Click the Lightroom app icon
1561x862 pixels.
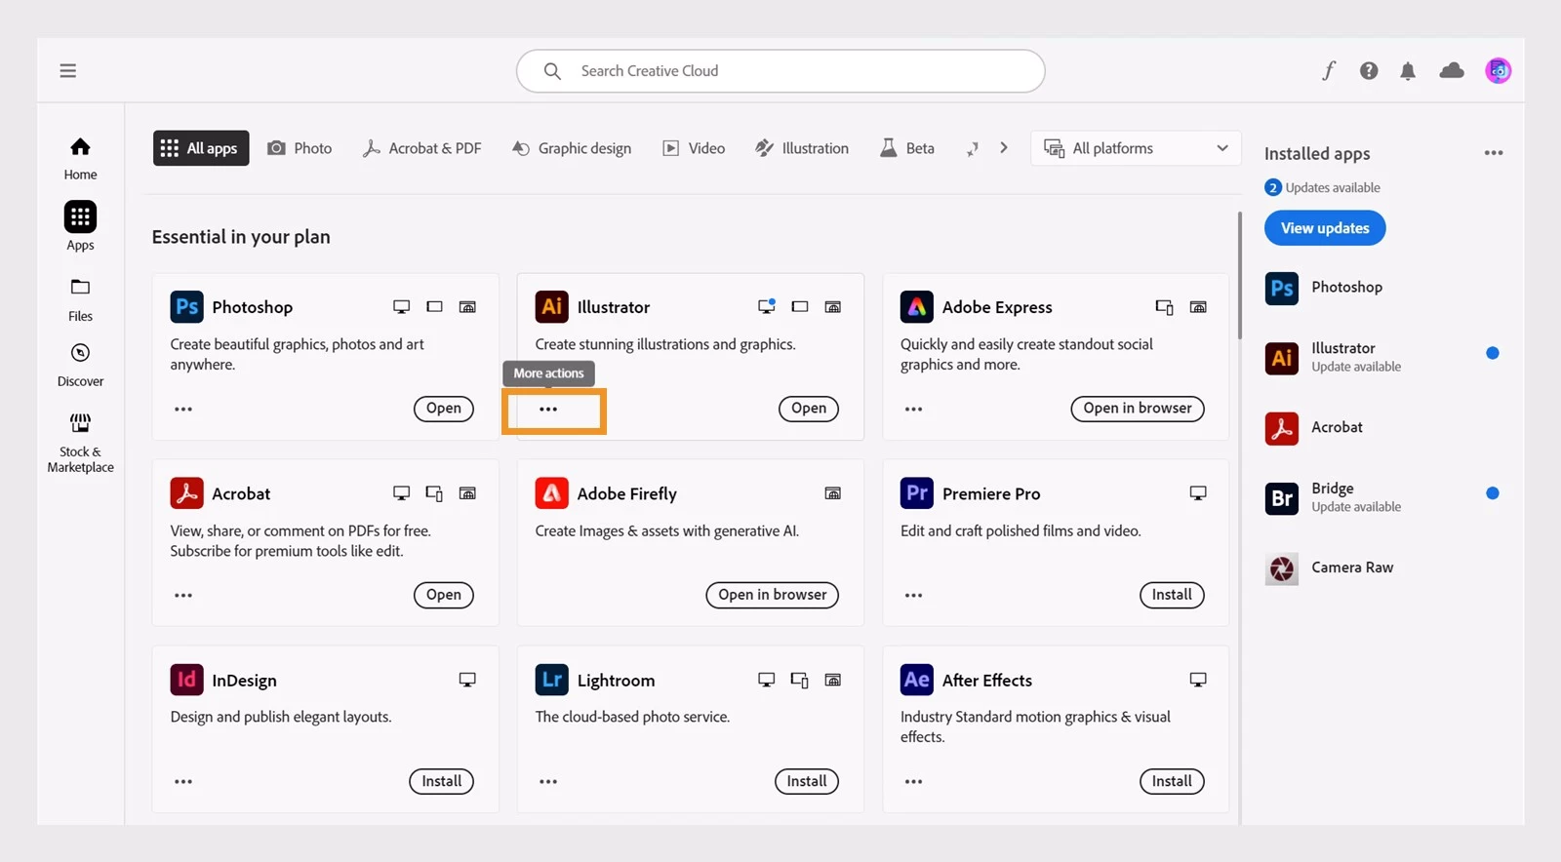tap(551, 680)
